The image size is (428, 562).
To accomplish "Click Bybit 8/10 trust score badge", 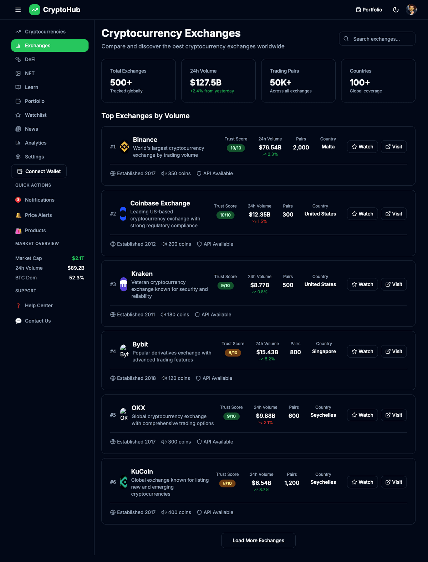I will (233, 353).
